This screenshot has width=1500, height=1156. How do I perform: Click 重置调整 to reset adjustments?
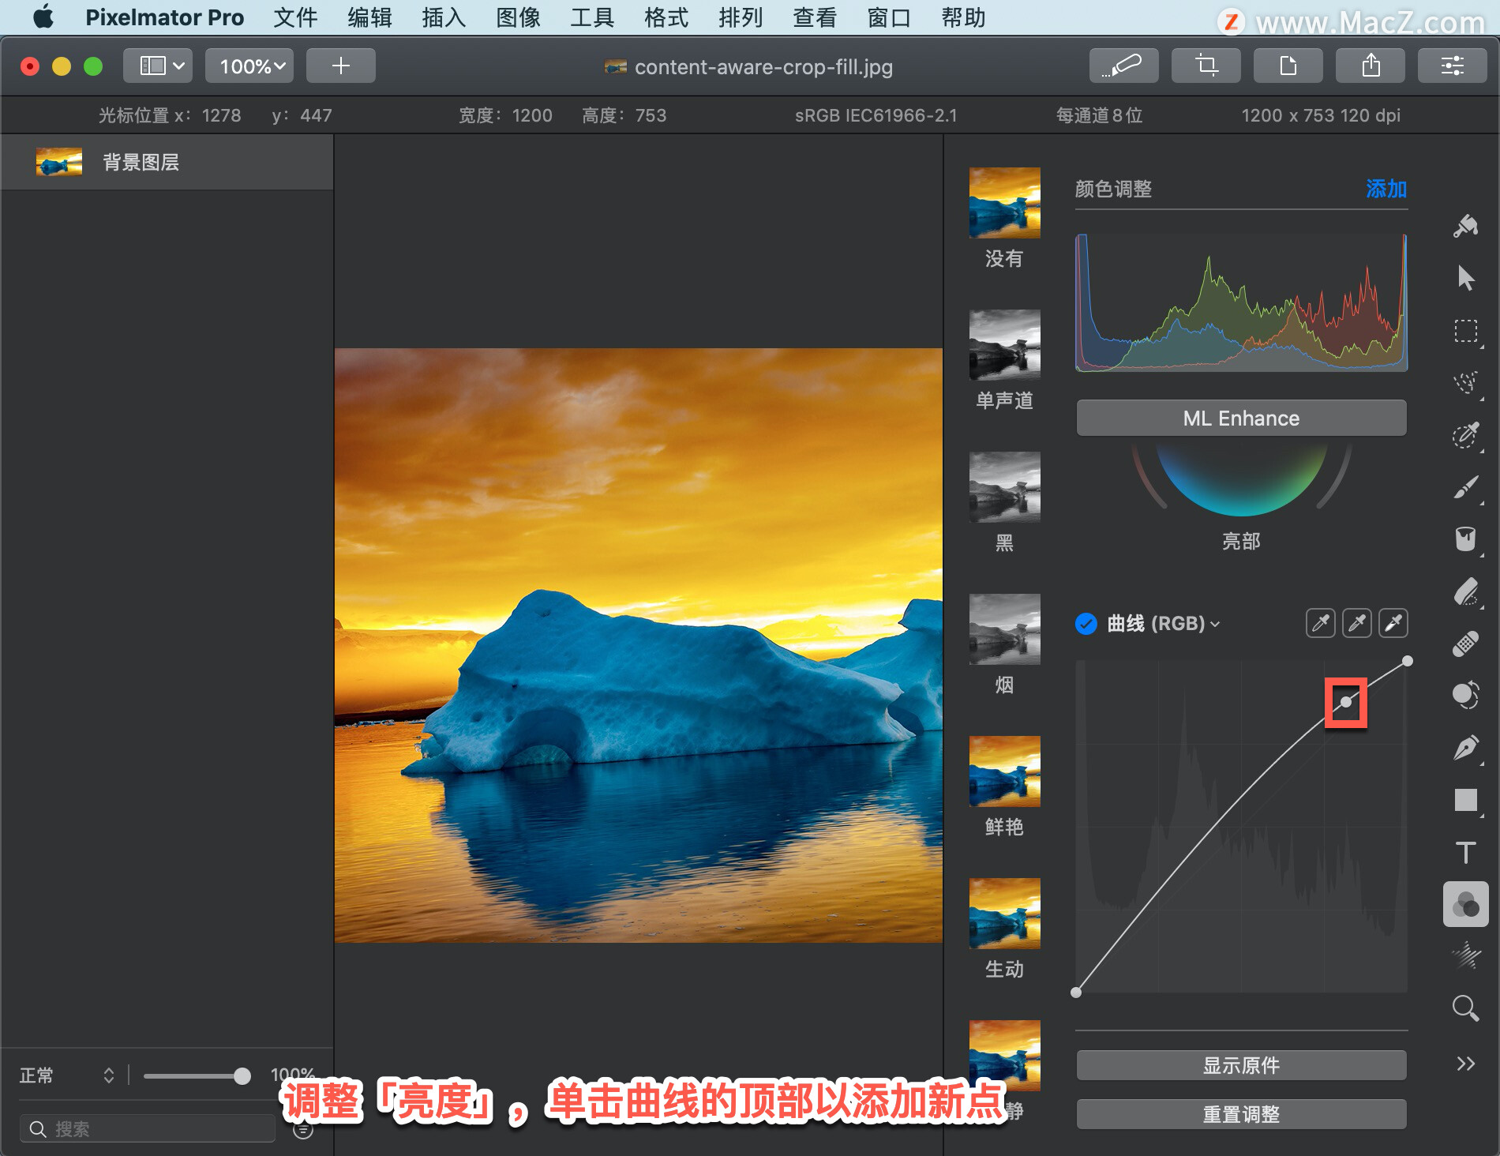click(x=1241, y=1114)
